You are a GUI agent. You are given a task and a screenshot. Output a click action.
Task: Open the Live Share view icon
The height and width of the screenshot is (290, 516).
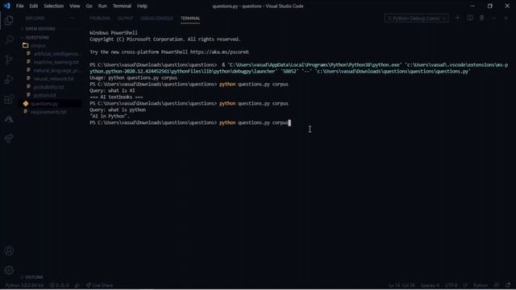coord(9,138)
